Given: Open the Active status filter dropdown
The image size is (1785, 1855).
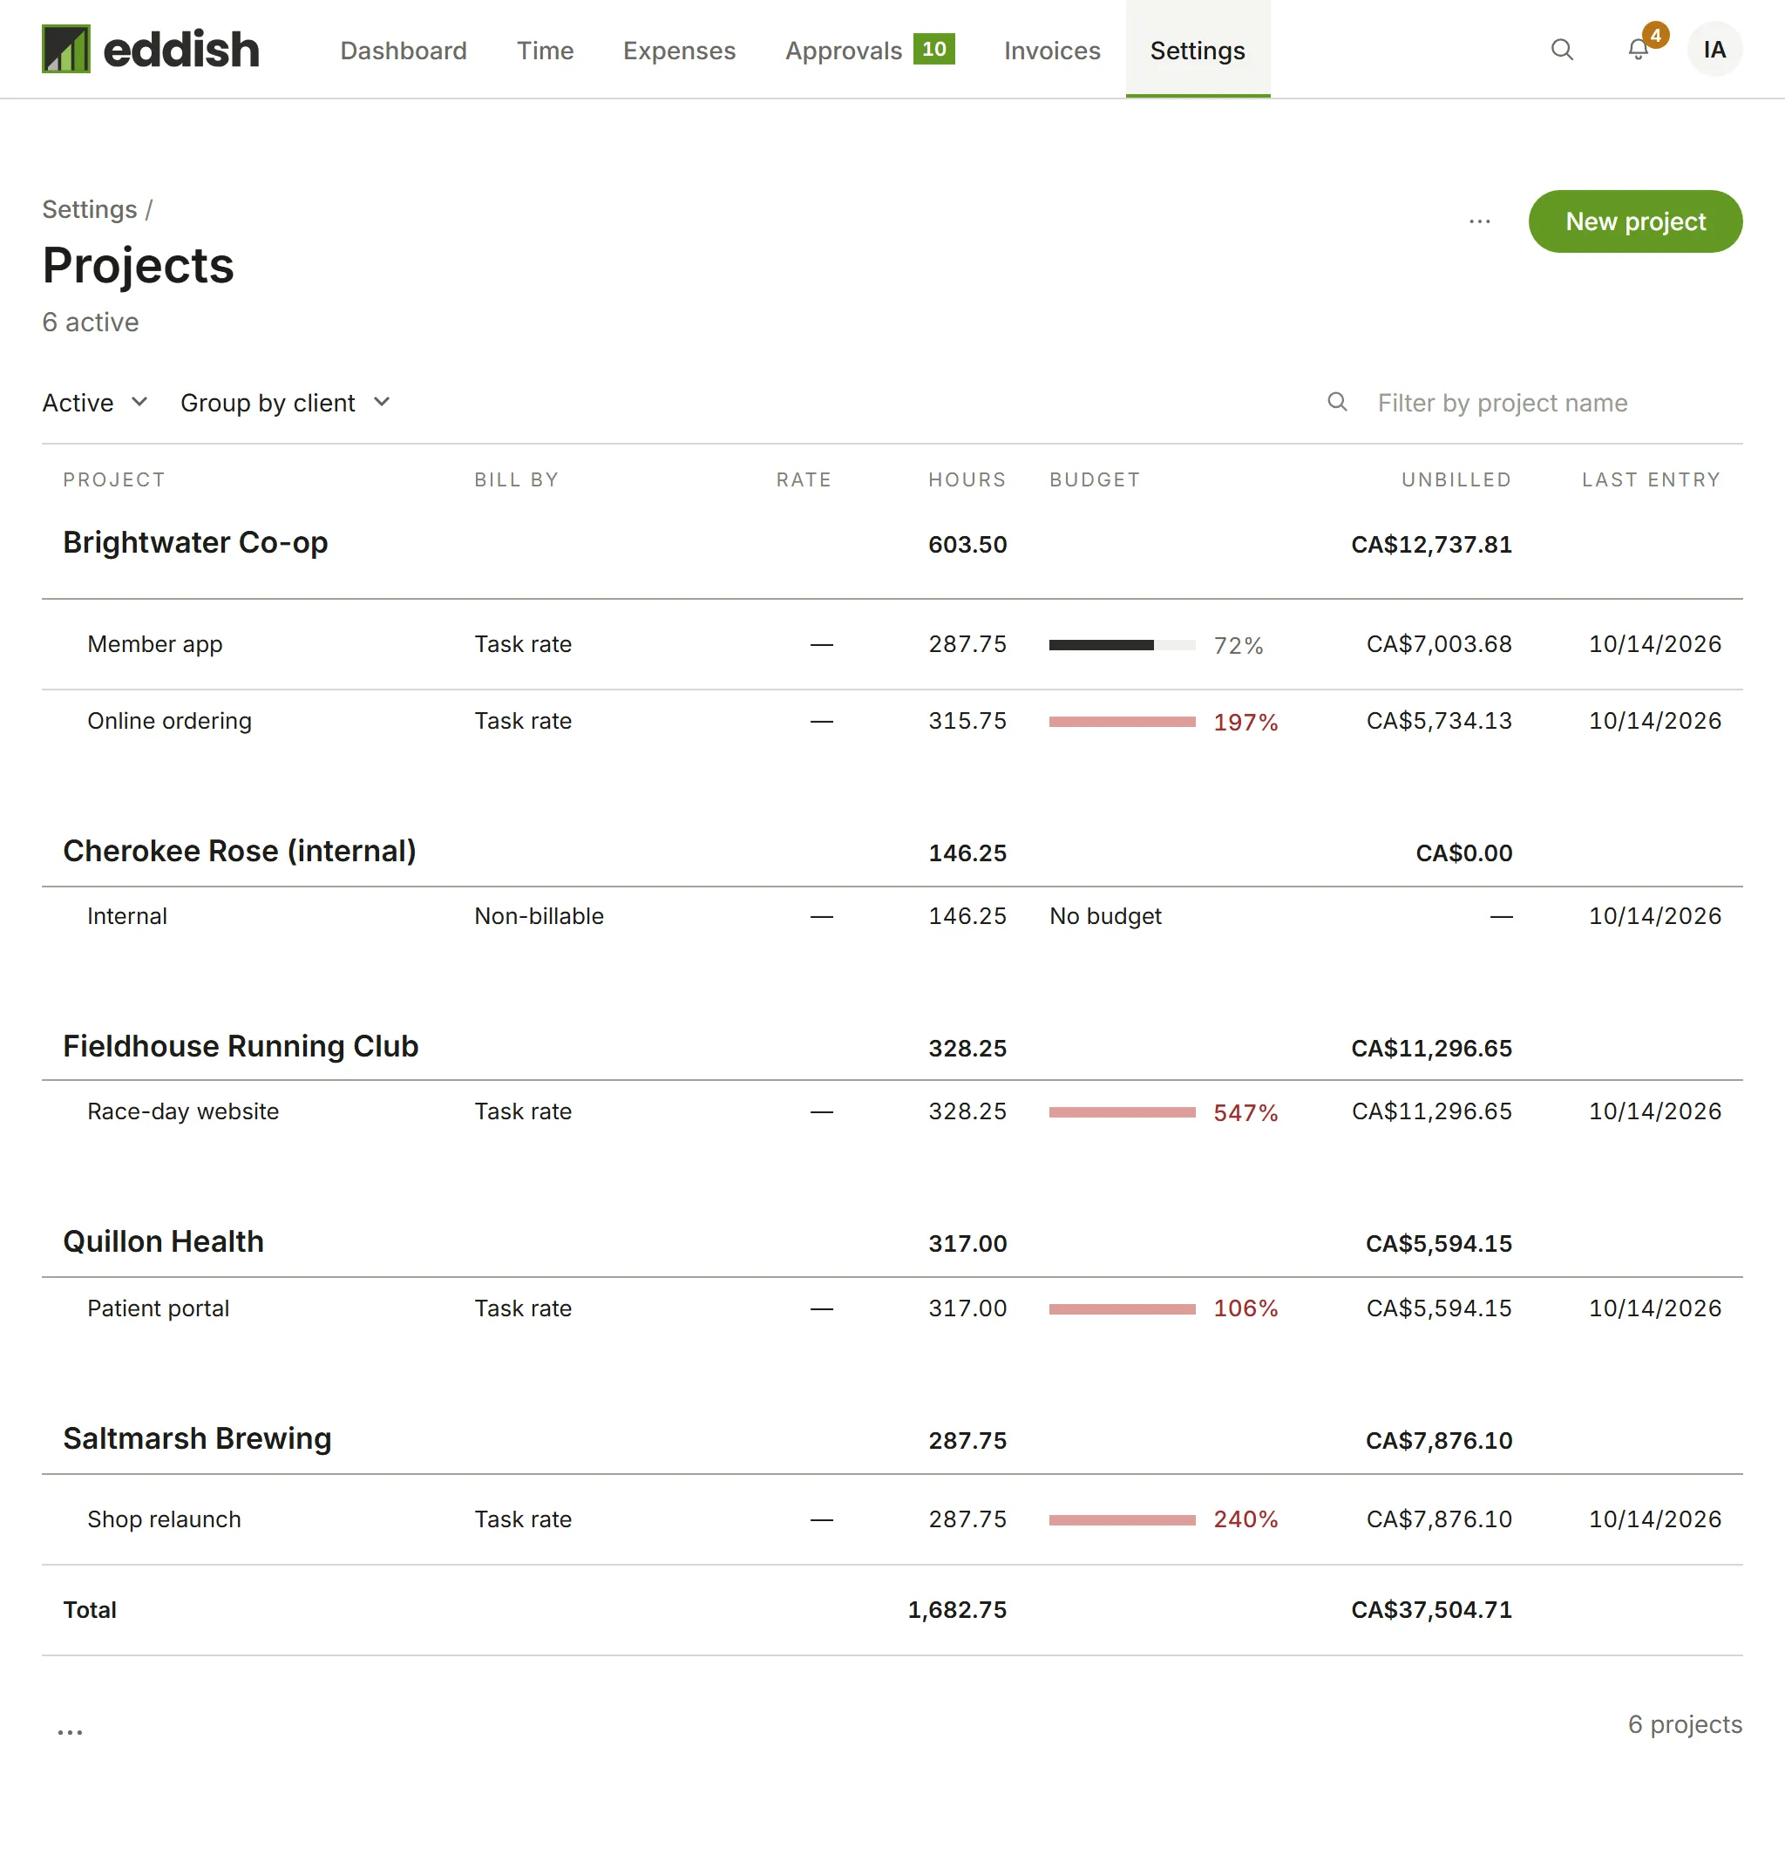Looking at the screenshot, I should pyautogui.click(x=96, y=402).
